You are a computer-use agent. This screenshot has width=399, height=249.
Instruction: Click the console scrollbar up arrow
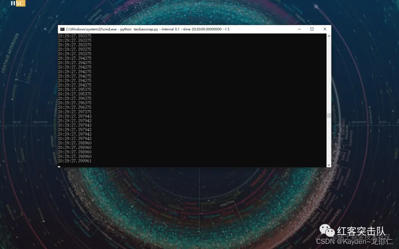(329, 36)
